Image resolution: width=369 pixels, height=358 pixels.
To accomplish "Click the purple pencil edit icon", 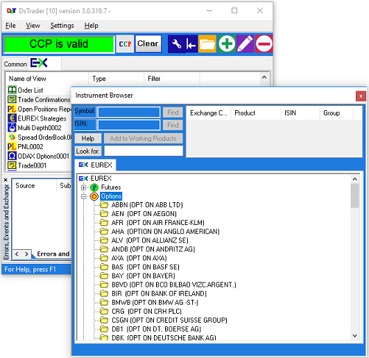I will click(x=246, y=44).
